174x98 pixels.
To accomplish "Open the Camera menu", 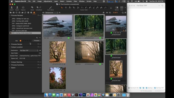I will click(69, 1).
